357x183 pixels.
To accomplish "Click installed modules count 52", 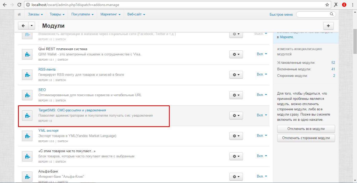I will [x=333, y=63].
